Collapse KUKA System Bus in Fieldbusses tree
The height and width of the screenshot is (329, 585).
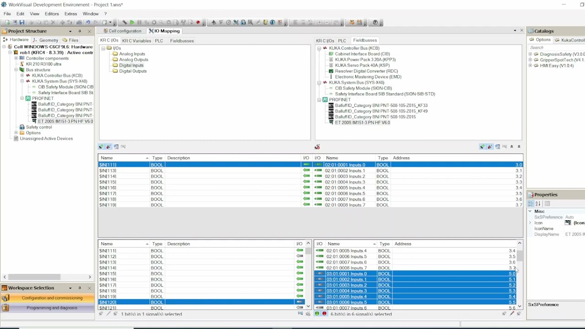click(319, 83)
